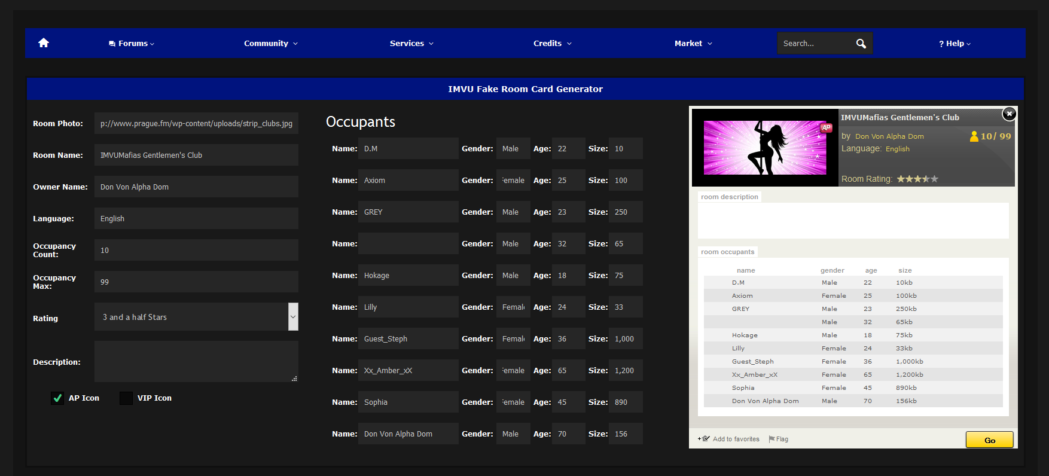
Task: Click the room description tab label
Action: pos(730,197)
